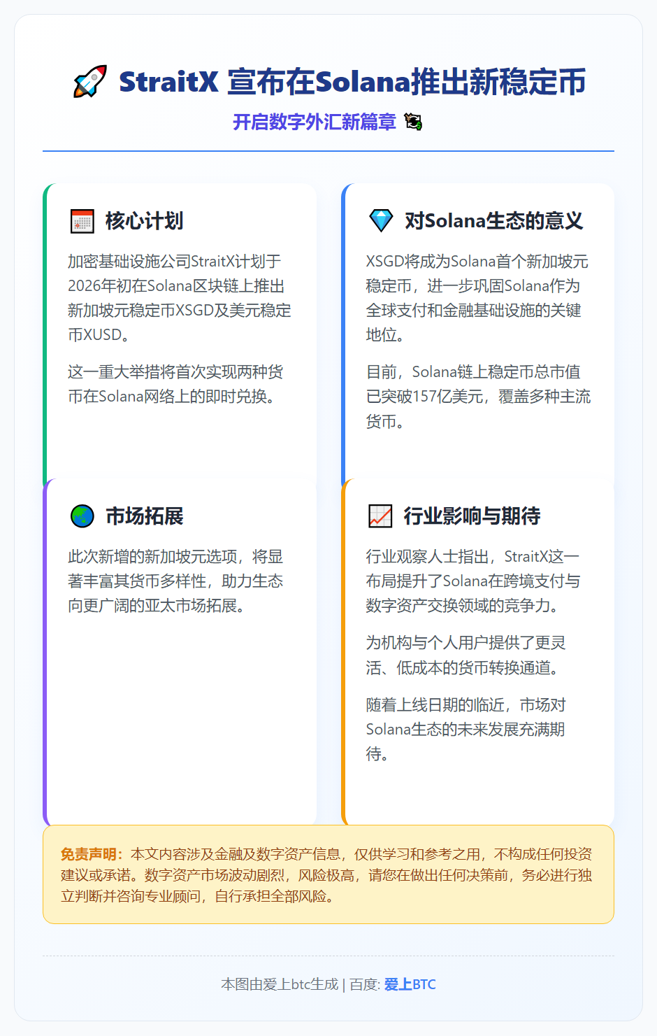Select the 核心计划 card heading
Screen dimensions: 657x1036
click(145, 221)
